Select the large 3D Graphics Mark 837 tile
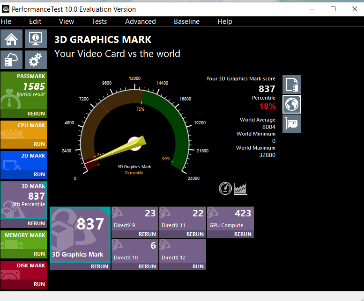 pyautogui.click(x=80, y=235)
